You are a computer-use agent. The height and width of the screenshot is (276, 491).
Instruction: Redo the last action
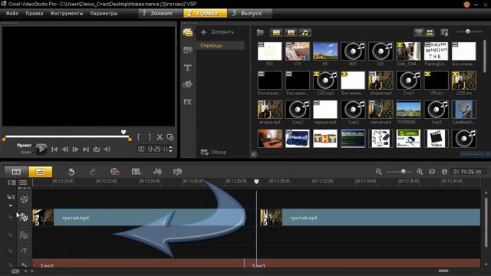[x=93, y=172]
